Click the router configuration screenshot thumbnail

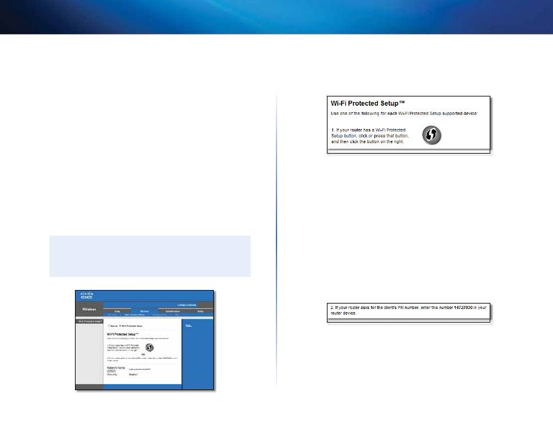145,339
